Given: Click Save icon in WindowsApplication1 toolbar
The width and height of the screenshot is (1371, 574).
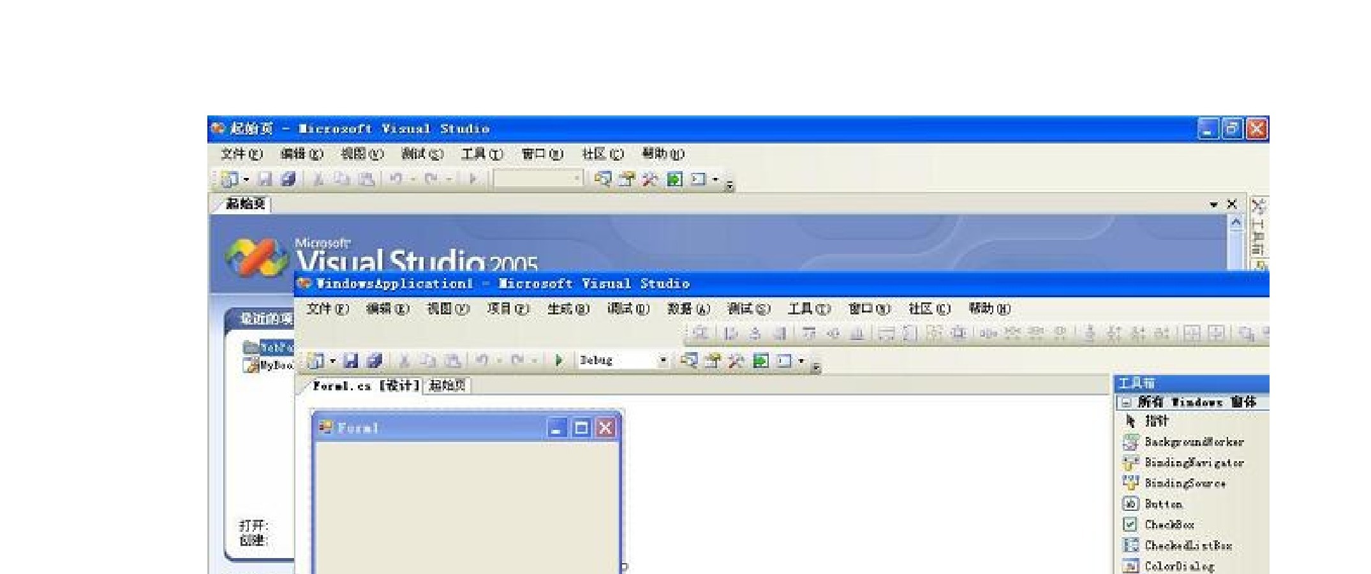Looking at the screenshot, I should 351,361.
